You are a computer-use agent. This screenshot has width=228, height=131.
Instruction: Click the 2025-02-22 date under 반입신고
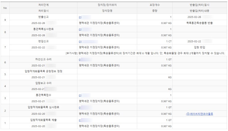[38, 48]
